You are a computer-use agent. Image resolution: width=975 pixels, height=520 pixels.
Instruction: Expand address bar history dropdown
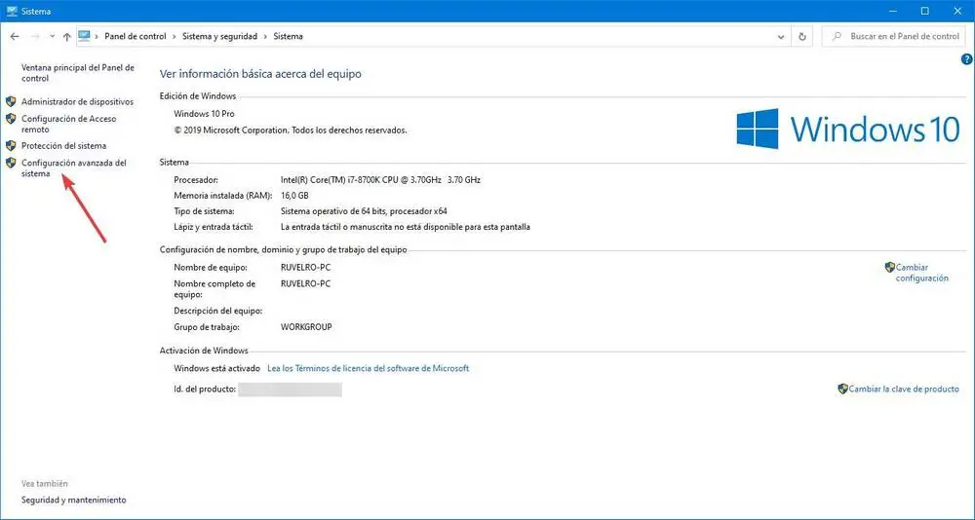(781, 37)
